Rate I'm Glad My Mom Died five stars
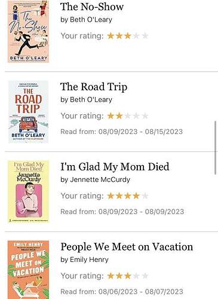Image resolution: width=218 pixels, height=299 pixels. 145,196
